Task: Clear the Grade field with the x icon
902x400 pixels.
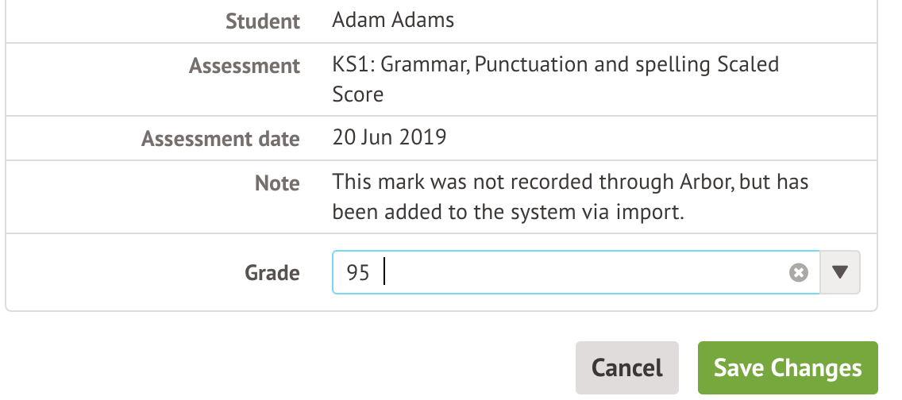Action: 798,273
